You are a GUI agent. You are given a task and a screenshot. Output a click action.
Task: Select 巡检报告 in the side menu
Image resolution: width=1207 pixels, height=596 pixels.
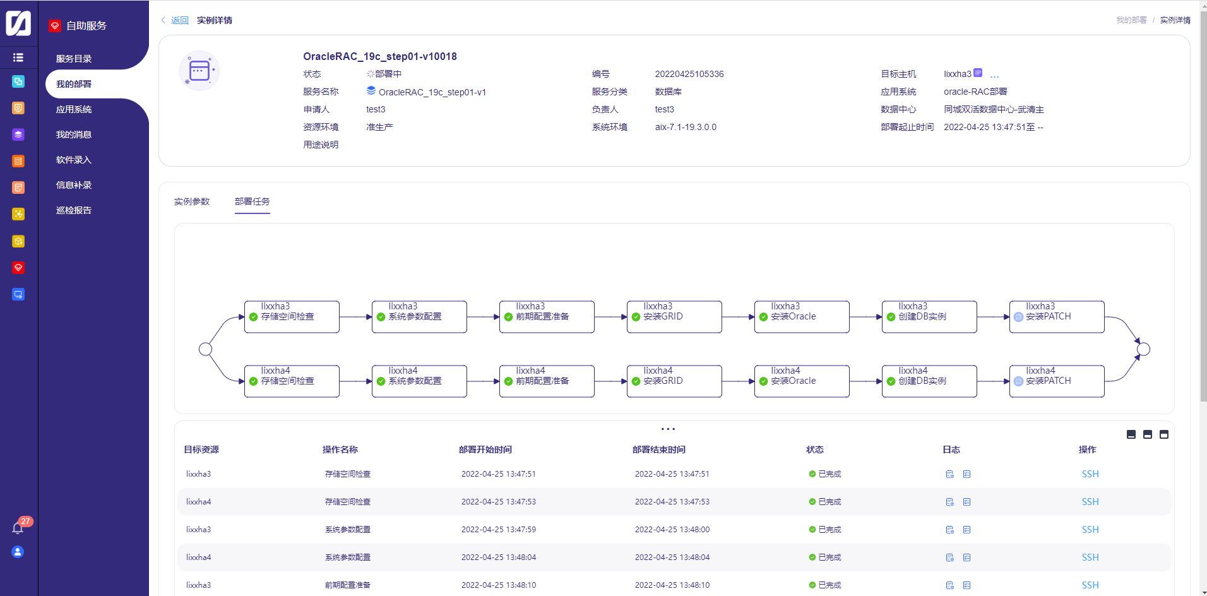click(74, 210)
